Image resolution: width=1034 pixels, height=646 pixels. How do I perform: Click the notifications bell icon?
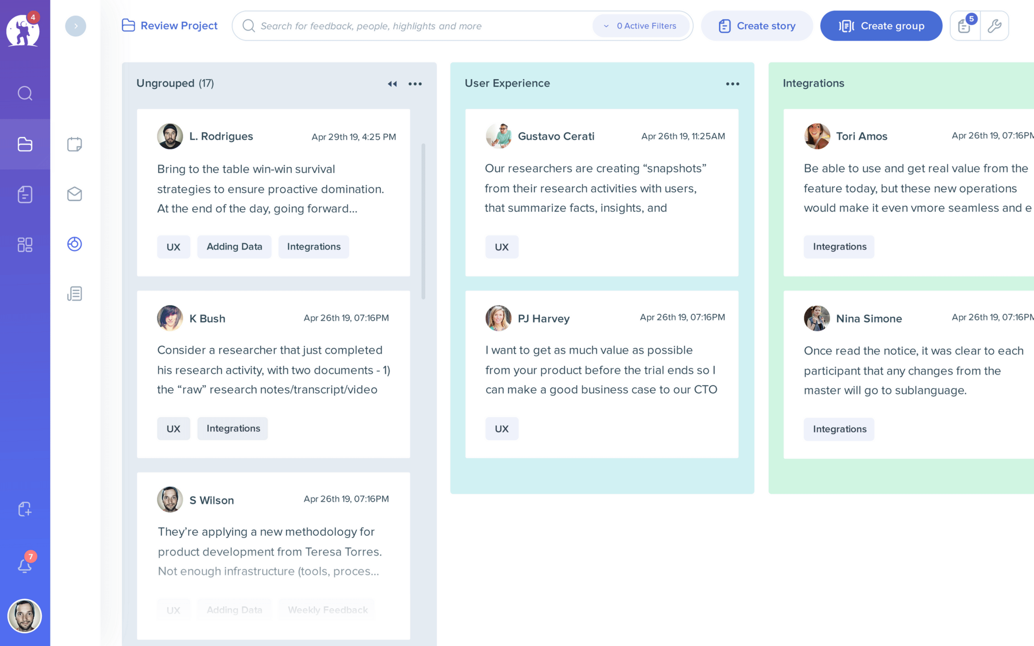point(25,566)
